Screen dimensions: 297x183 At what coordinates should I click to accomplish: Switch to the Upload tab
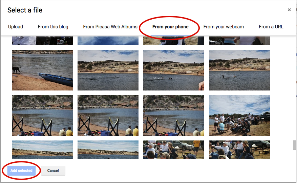[x=16, y=27]
